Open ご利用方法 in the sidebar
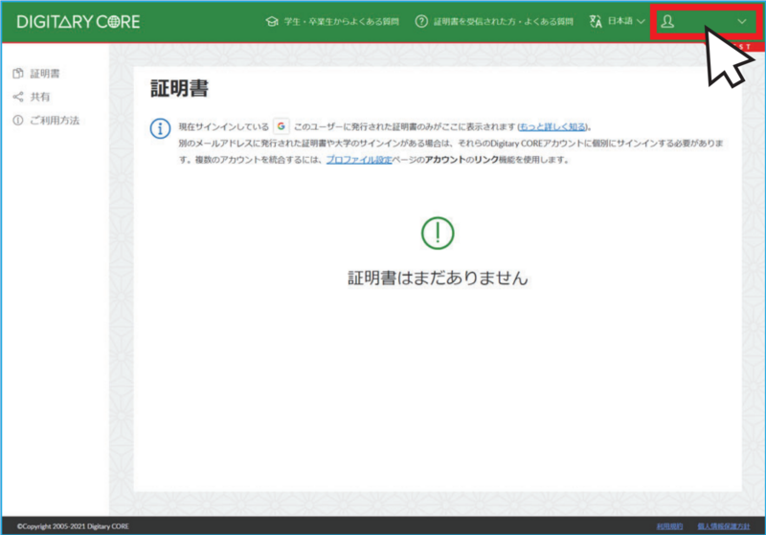Viewport: 766px width, 535px height. coord(54,121)
